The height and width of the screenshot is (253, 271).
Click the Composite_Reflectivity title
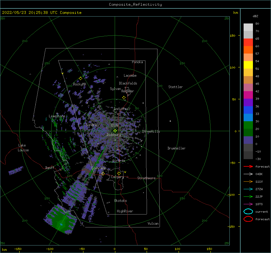[x=135, y=5]
